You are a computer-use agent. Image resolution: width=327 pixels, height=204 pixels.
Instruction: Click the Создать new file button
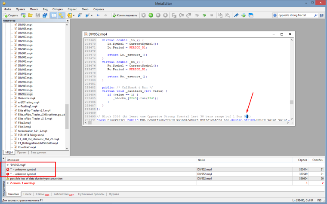[x=11, y=15]
